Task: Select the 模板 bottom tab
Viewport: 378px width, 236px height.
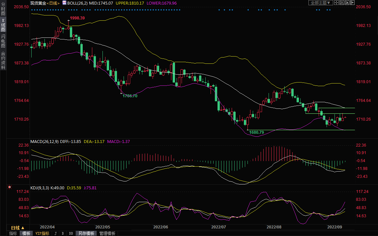Action: pos(26,233)
